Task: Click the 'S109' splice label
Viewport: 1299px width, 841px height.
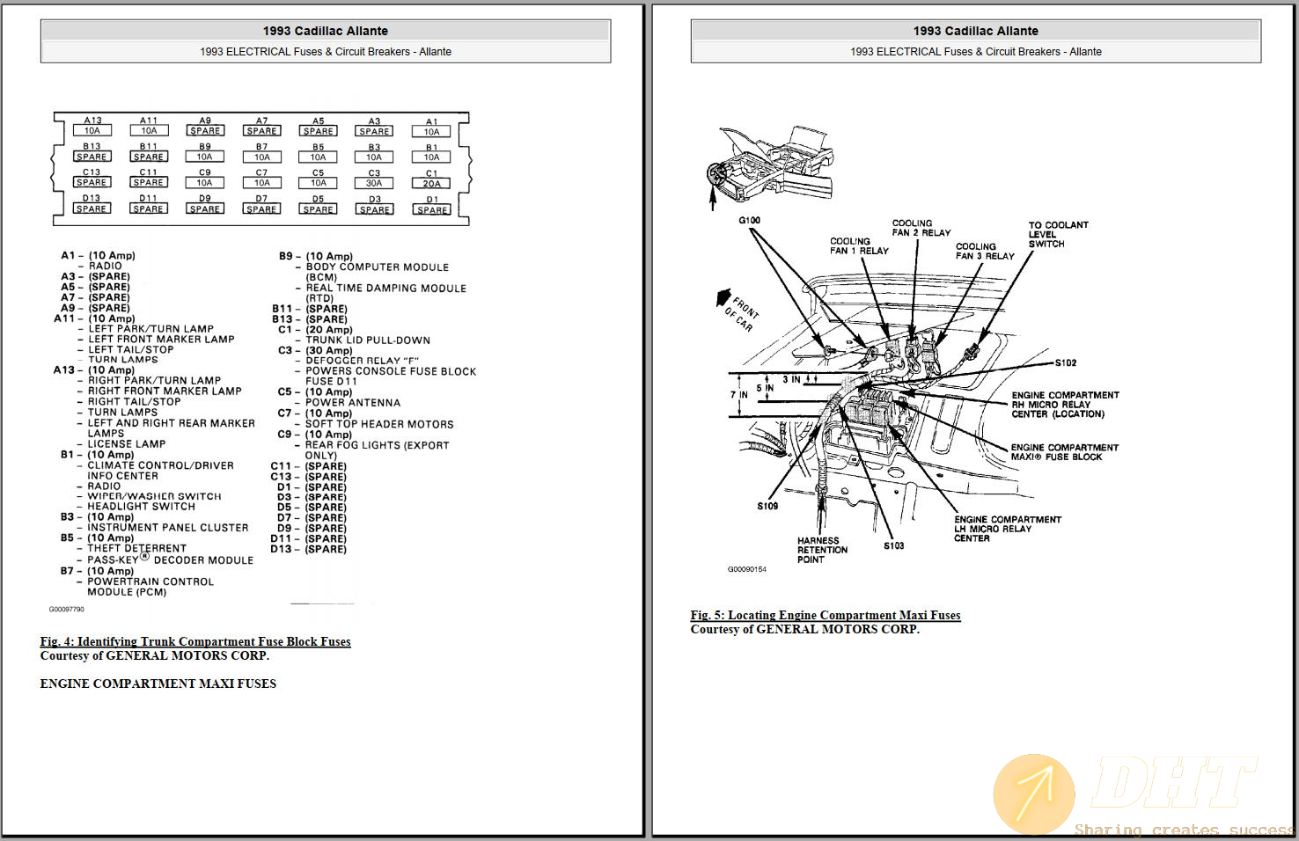Action: 767,507
